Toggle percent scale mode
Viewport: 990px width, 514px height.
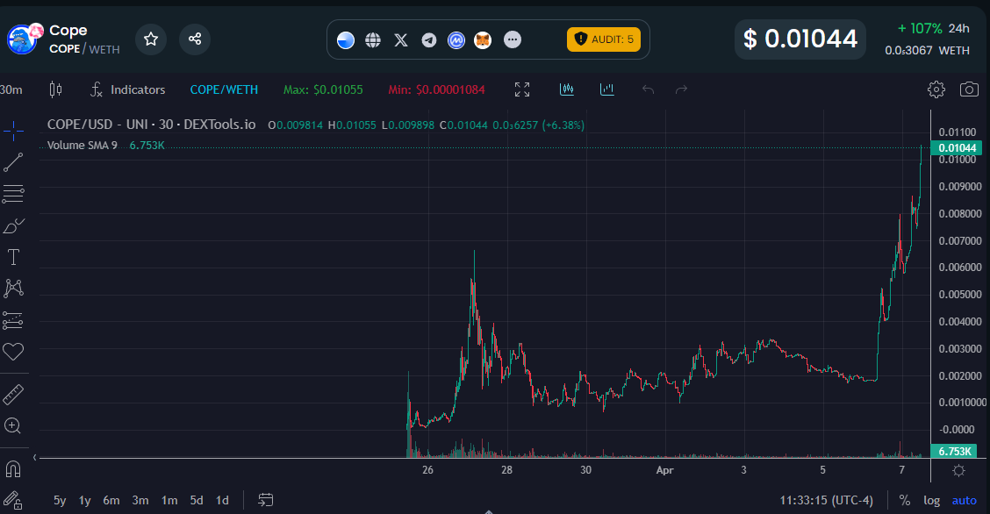(905, 500)
